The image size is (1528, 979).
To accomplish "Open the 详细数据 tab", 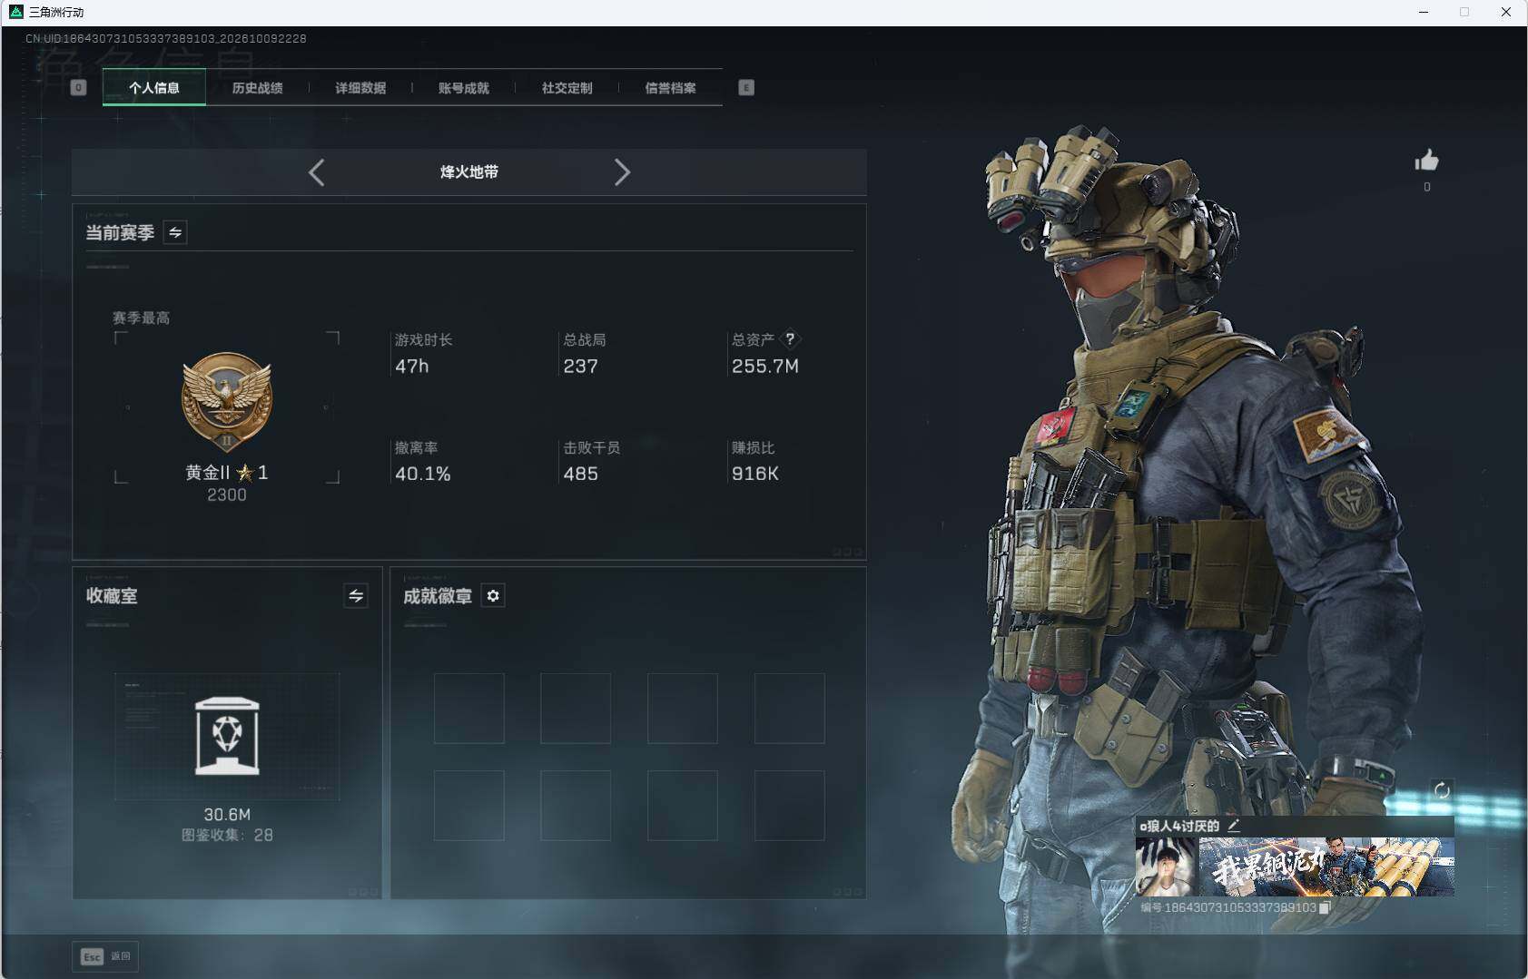I will tap(360, 88).
